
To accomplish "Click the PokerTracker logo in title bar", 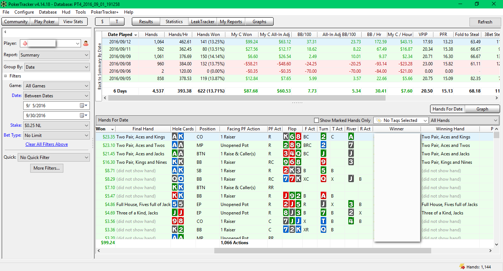I will [4, 4].
